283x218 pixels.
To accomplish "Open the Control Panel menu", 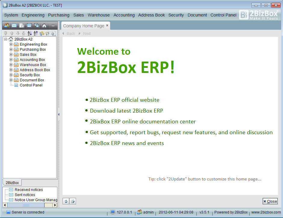I will 223,15.
